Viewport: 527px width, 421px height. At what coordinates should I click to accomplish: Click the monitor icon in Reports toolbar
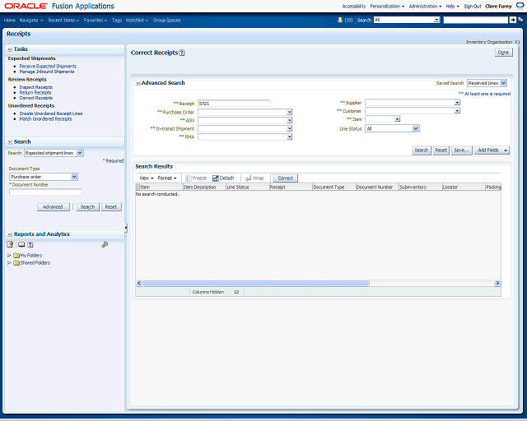(21, 244)
